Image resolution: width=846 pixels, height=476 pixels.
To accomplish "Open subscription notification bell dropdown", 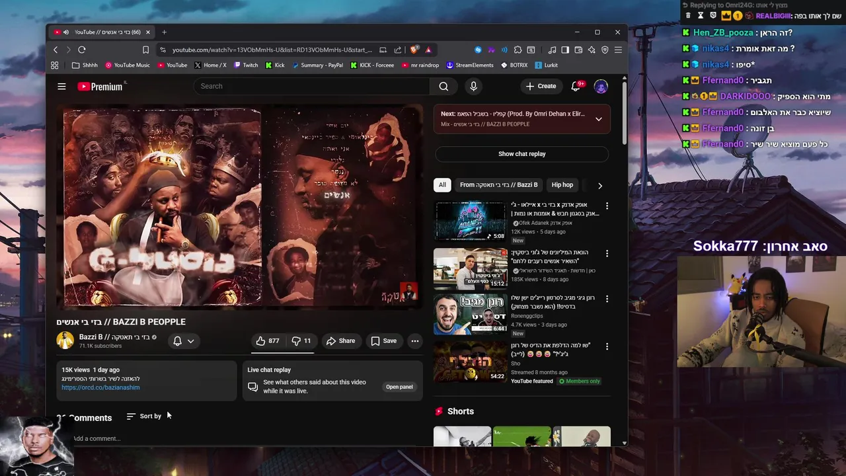I will 183,341.
